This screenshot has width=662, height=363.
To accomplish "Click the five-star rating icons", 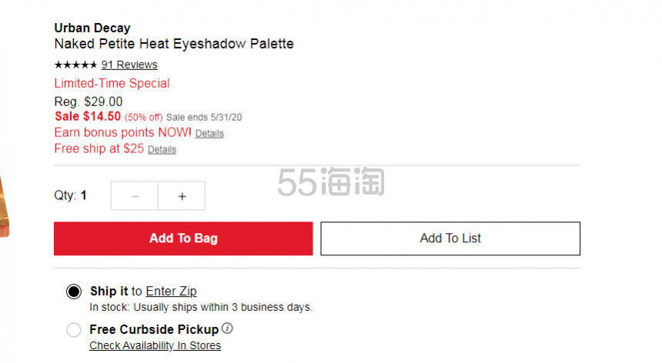I will click(x=75, y=65).
